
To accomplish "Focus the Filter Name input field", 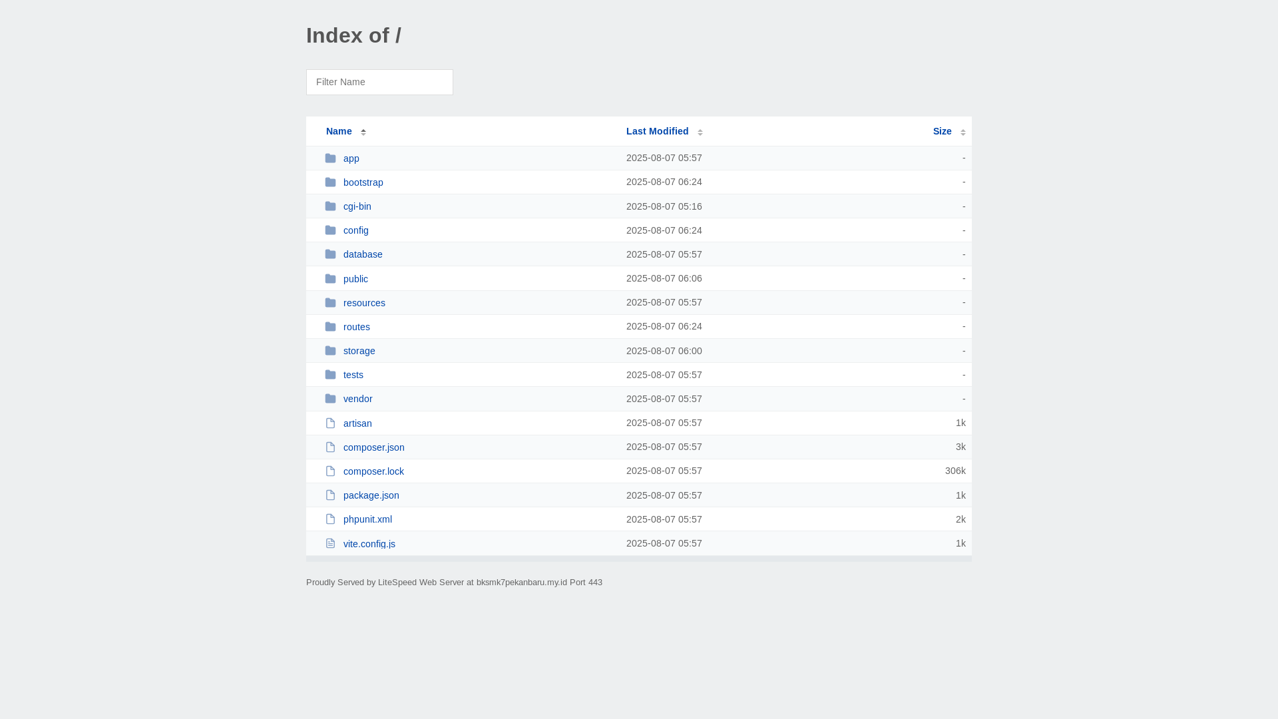I will click(x=379, y=82).
